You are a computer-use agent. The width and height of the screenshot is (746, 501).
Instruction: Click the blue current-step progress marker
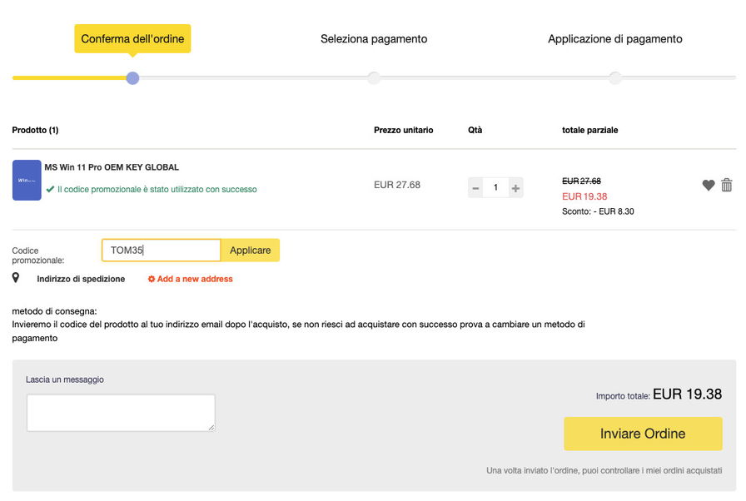[132, 78]
